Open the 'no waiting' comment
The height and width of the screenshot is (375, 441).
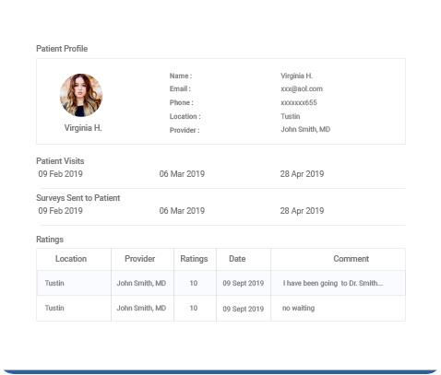coord(298,308)
